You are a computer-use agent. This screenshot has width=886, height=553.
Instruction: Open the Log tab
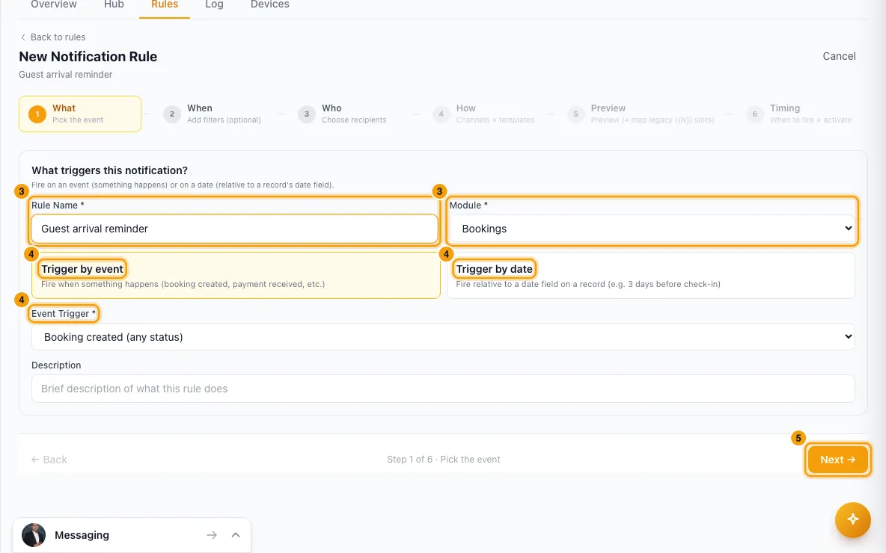(x=214, y=4)
